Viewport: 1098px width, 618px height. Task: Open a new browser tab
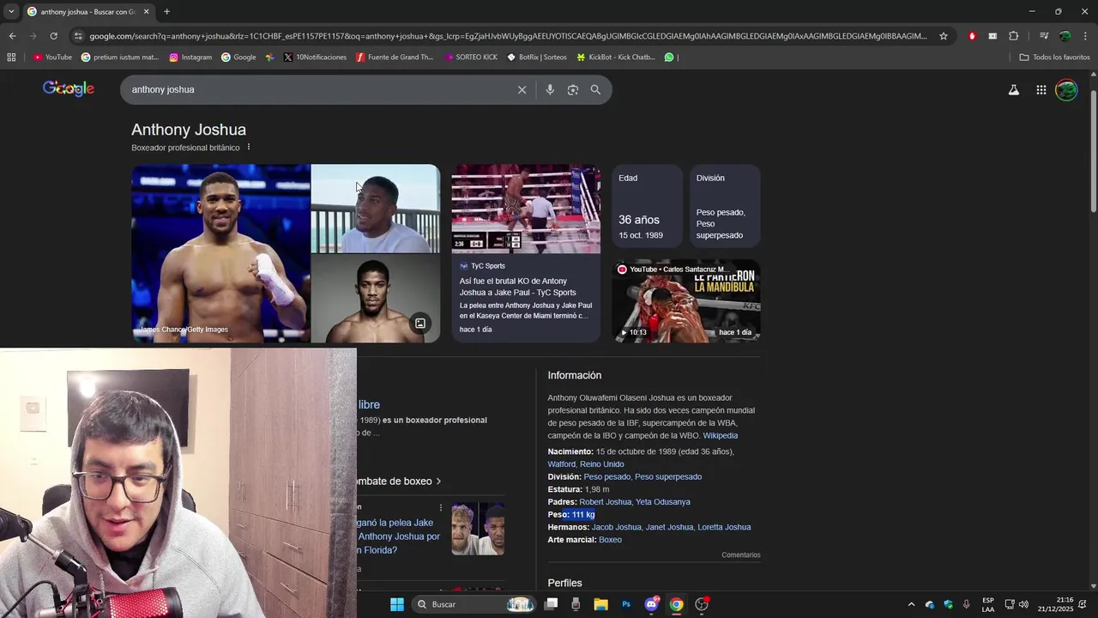coord(166,12)
